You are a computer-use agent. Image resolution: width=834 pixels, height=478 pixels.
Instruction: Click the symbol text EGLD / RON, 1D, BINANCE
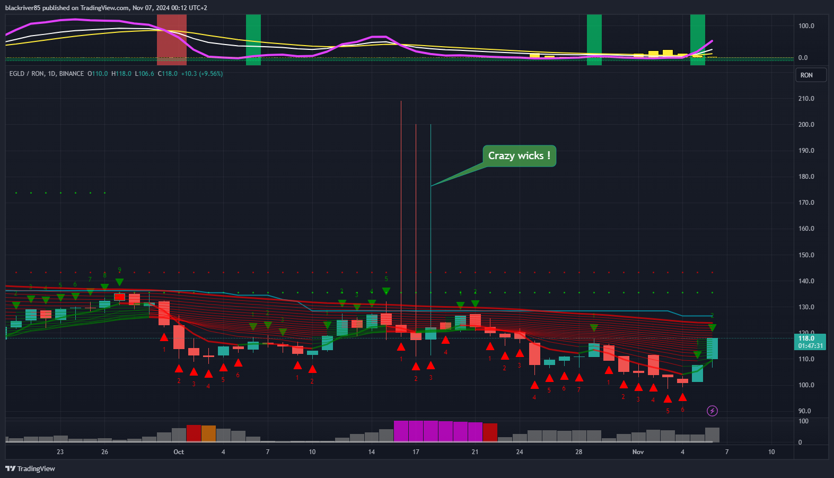47,74
